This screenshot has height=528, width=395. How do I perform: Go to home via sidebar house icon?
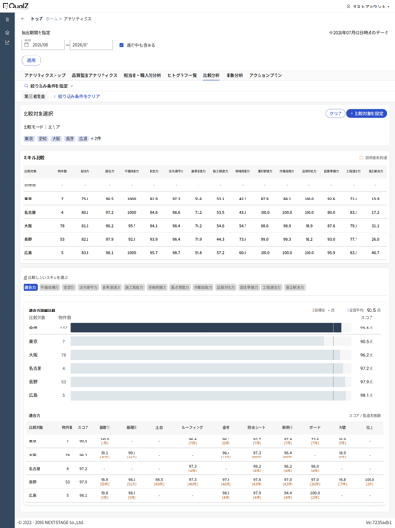[x=8, y=32]
